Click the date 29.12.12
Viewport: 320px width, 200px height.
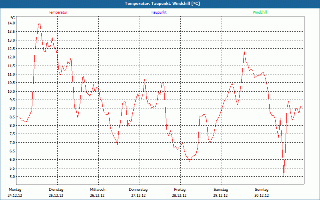(x=220, y=196)
